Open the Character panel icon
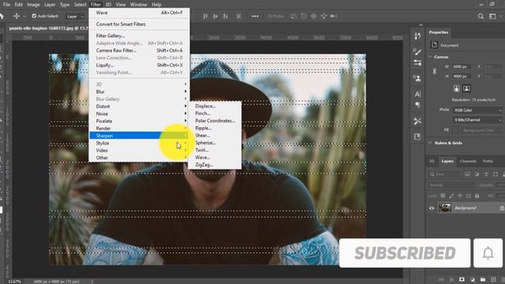Viewport: 505px width, 284px height. 417,94
